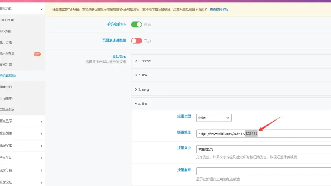Expand the sidebar section ending in 面&显示
This screenshot has height=186, width=331.
[x=22, y=121]
